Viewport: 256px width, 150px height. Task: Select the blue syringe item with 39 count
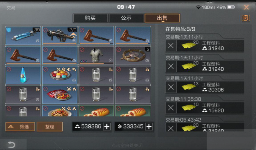click(23, 36)
